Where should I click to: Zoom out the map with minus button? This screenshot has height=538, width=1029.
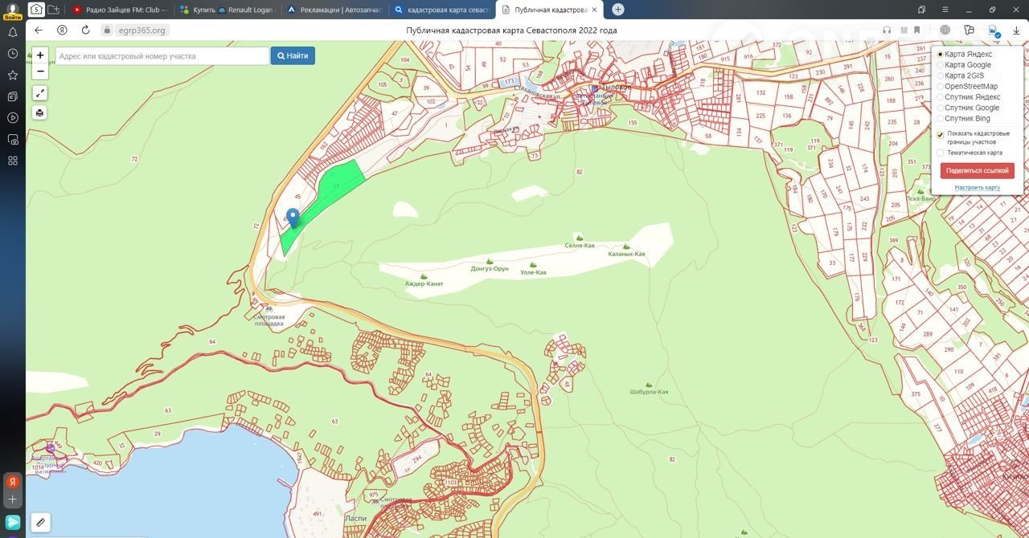40,71
